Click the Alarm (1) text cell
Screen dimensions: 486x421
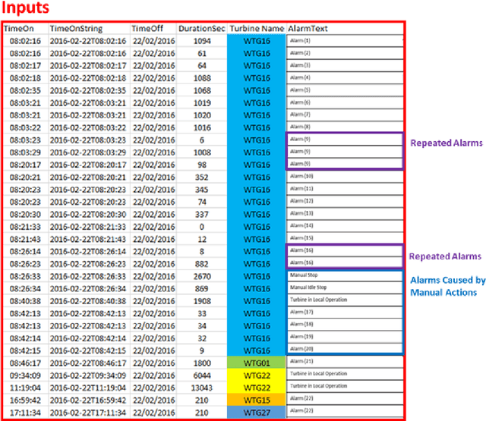tap(345, 40)
